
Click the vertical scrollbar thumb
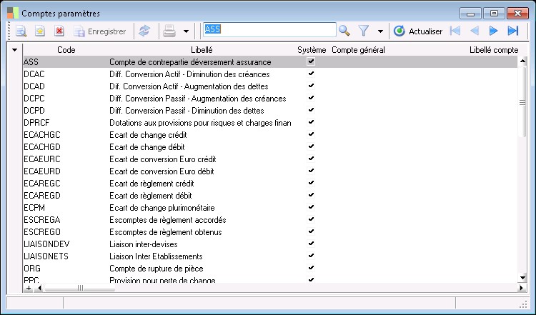click(x=522, y=102)
